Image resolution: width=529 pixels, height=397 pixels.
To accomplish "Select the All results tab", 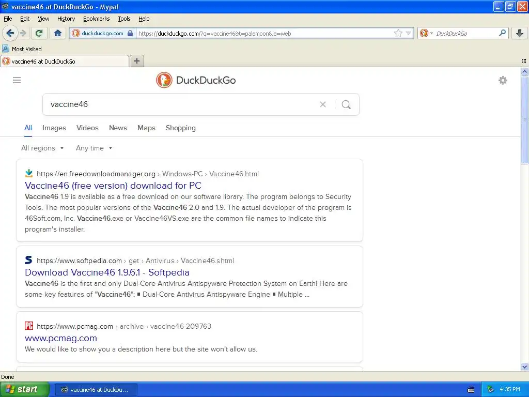I will 28,128.
